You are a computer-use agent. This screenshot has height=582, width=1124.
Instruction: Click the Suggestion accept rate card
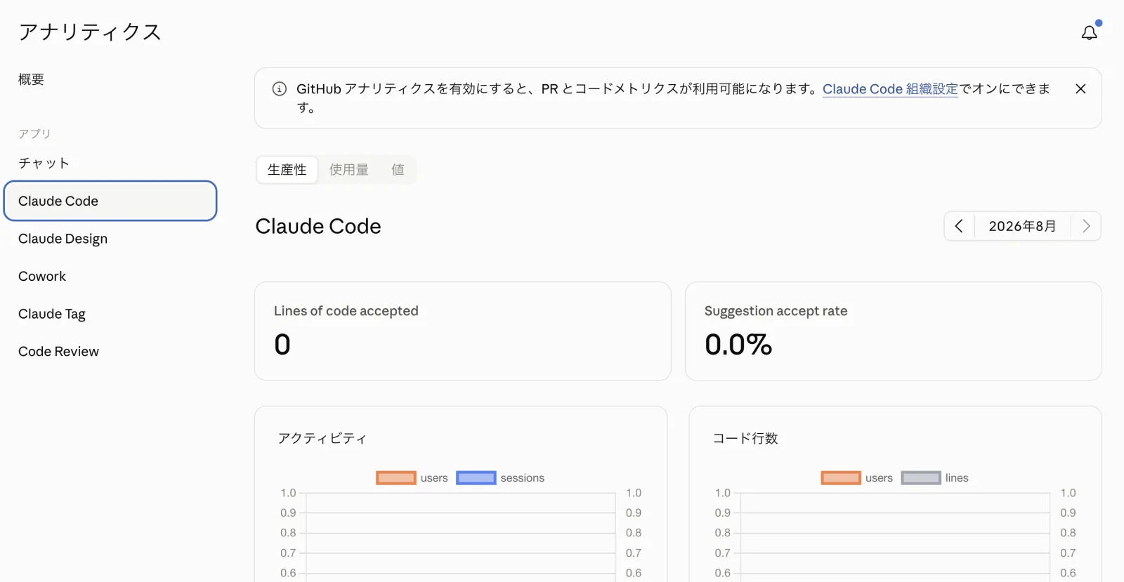point(894,331)
